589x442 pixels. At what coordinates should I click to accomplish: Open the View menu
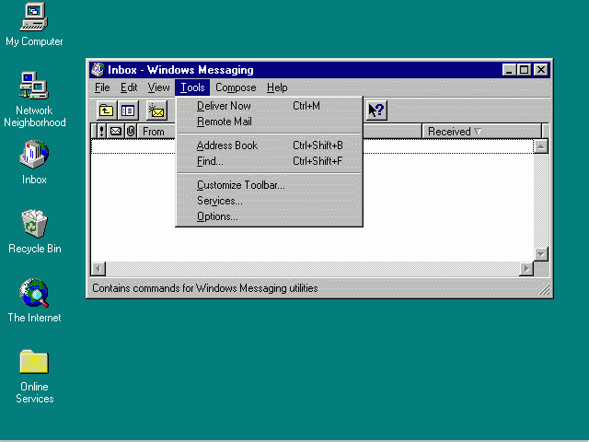pos(158,87)
